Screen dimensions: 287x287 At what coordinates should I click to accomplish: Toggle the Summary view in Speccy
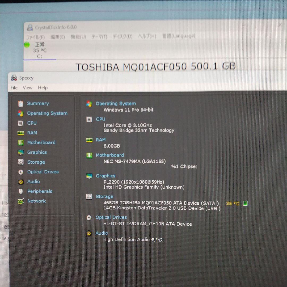[38, 103]
